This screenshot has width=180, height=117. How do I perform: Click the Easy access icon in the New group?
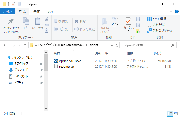115,19
